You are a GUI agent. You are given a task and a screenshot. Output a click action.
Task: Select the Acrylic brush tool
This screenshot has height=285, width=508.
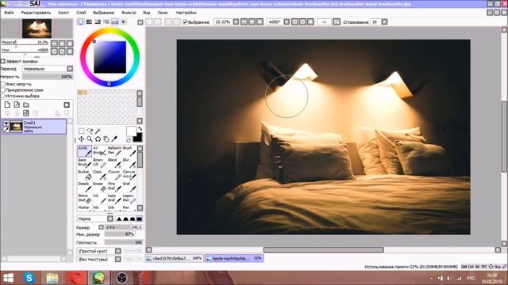[84, 151]
